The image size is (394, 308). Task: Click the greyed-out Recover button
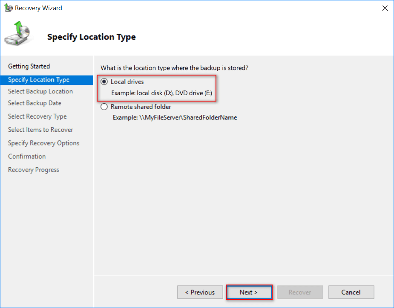(300, 292)
